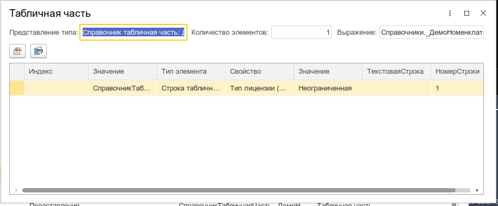The width and height of the screenshot is (498, 206).
Task: Click the Свойство column header
Action: point(260,72)
